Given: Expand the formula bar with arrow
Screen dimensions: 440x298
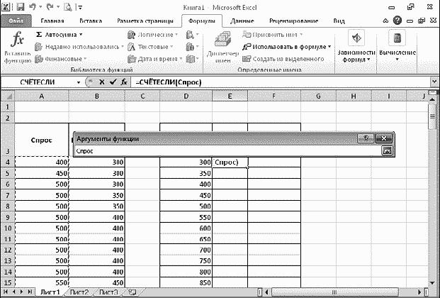Looking at the screenshot, I should [x=434, y=82].
